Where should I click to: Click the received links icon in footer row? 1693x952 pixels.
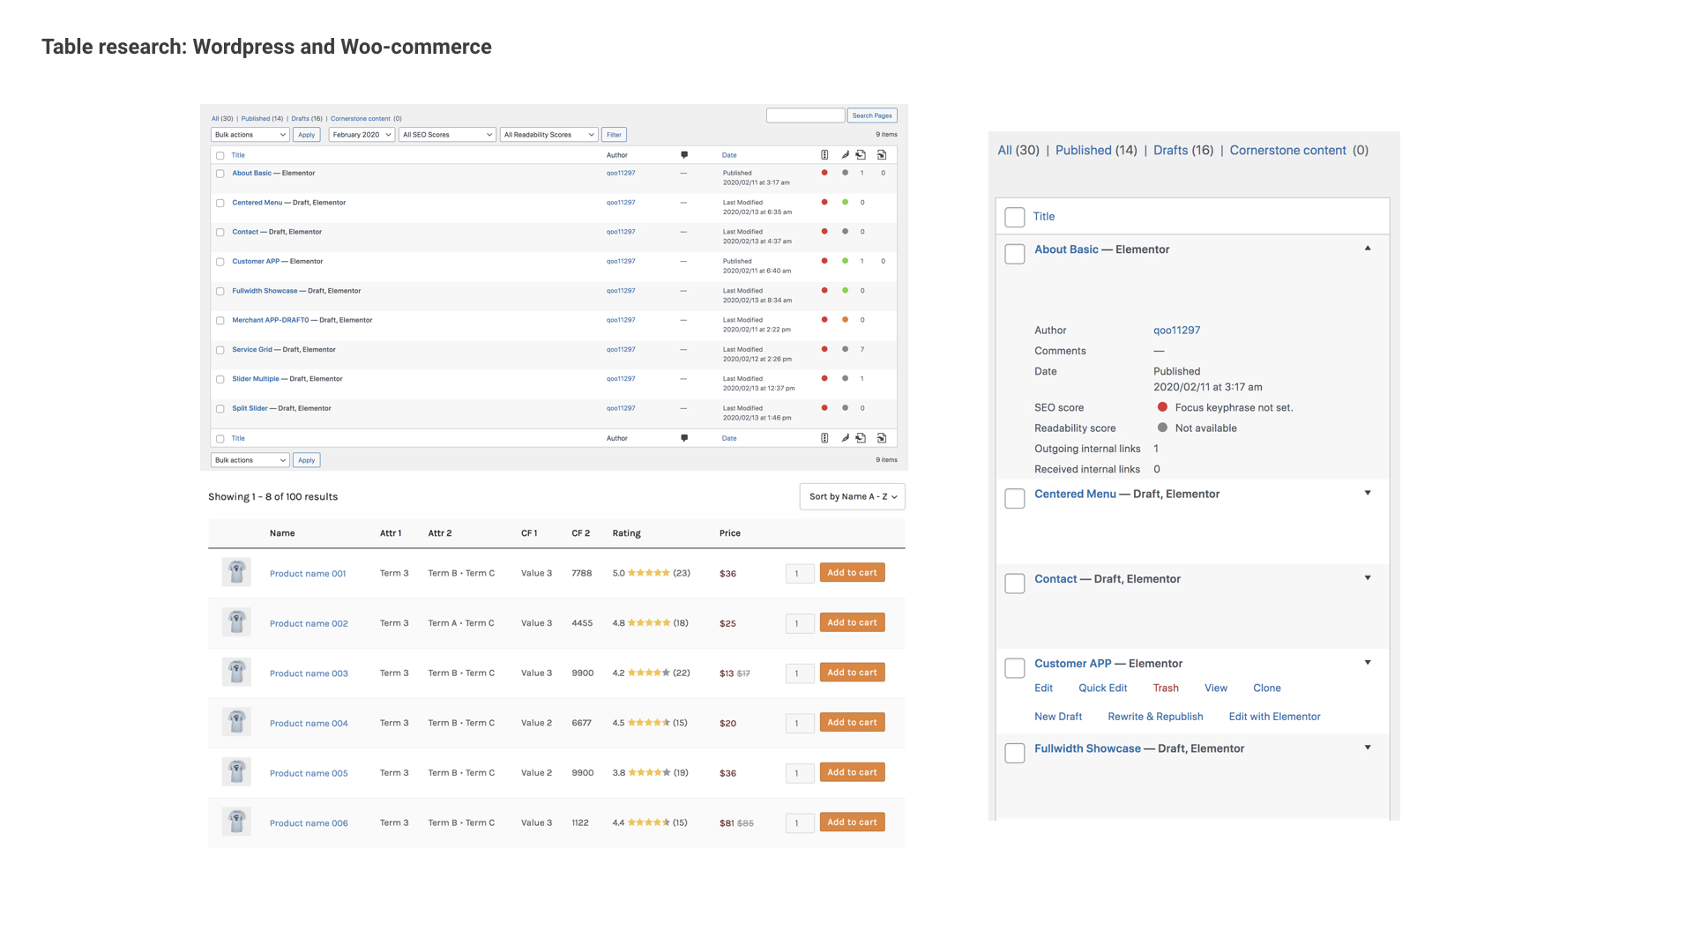[882, 438]
